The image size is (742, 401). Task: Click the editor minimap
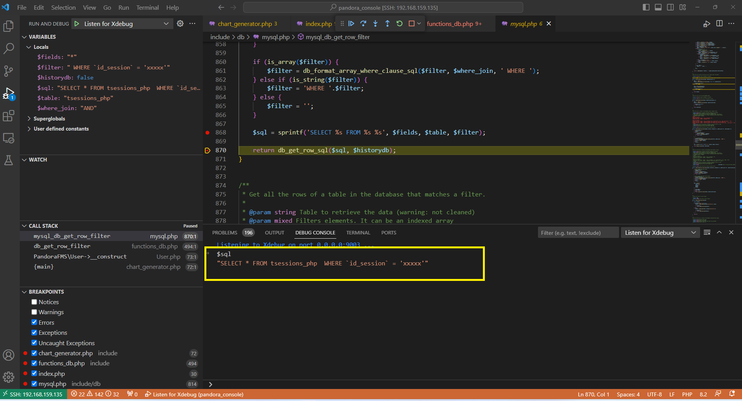[x=714, y=132]
